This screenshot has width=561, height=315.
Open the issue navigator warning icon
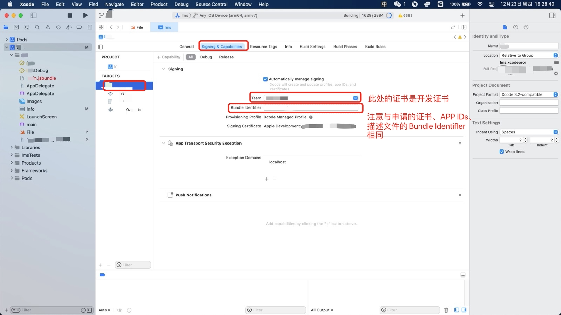pos(48,27)
